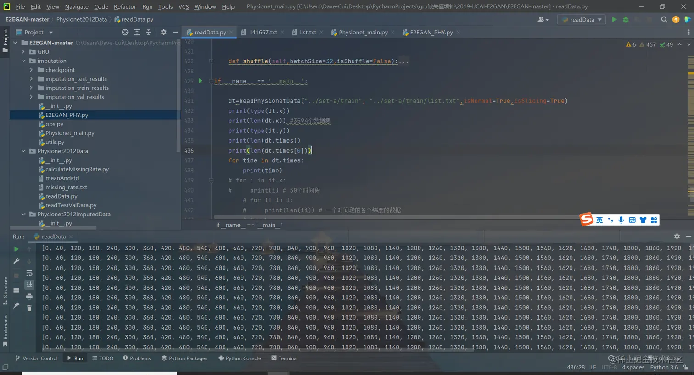Switch to the Physionet_main.py editor tab
694x375 pixels.
point(363,32)
